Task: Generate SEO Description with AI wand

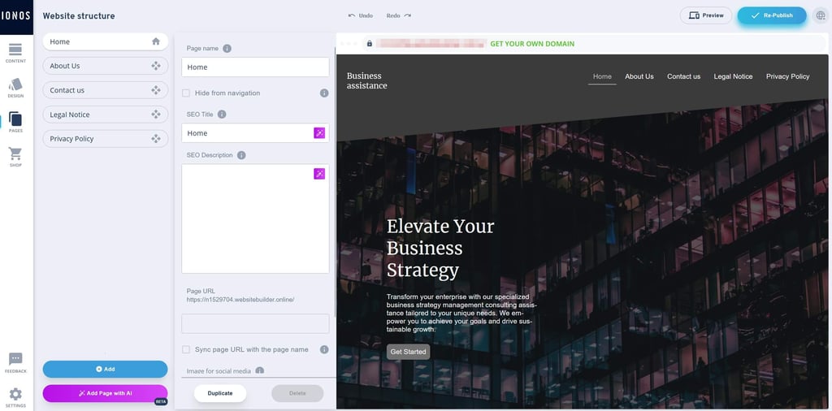Action: coord(319,174)
